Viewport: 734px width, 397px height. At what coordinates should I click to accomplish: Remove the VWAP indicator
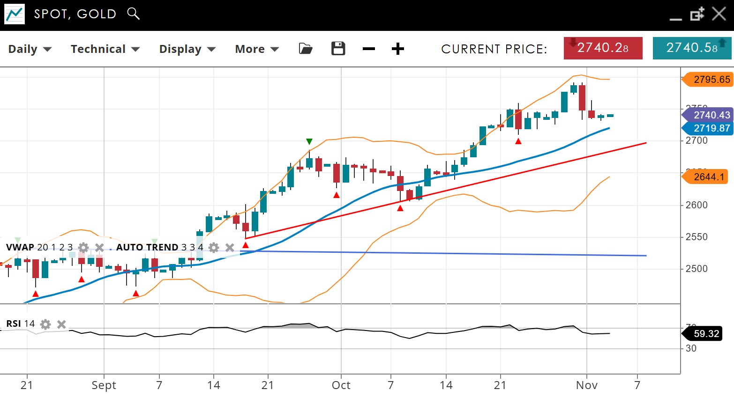(99, 247)
